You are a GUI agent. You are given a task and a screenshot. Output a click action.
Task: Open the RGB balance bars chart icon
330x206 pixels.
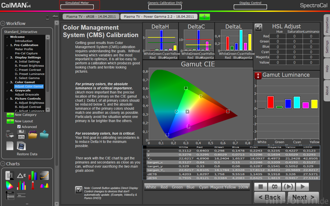pos(33,176)
